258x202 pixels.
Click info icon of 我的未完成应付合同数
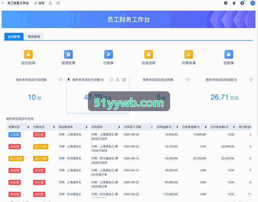[61, 80]
